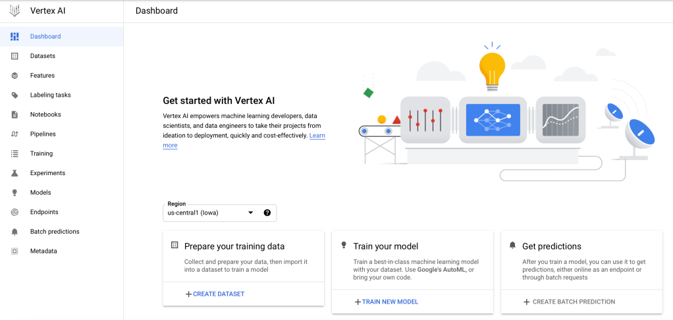The height and width of the screenshot is (320, 673).
Task: Click the Vertex AI logo icon
Action: coord(14,11)
